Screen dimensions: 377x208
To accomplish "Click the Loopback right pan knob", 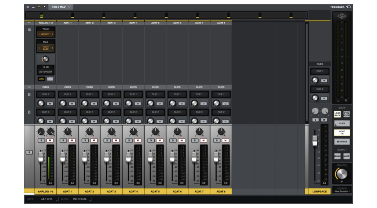I will coord(325,111).
